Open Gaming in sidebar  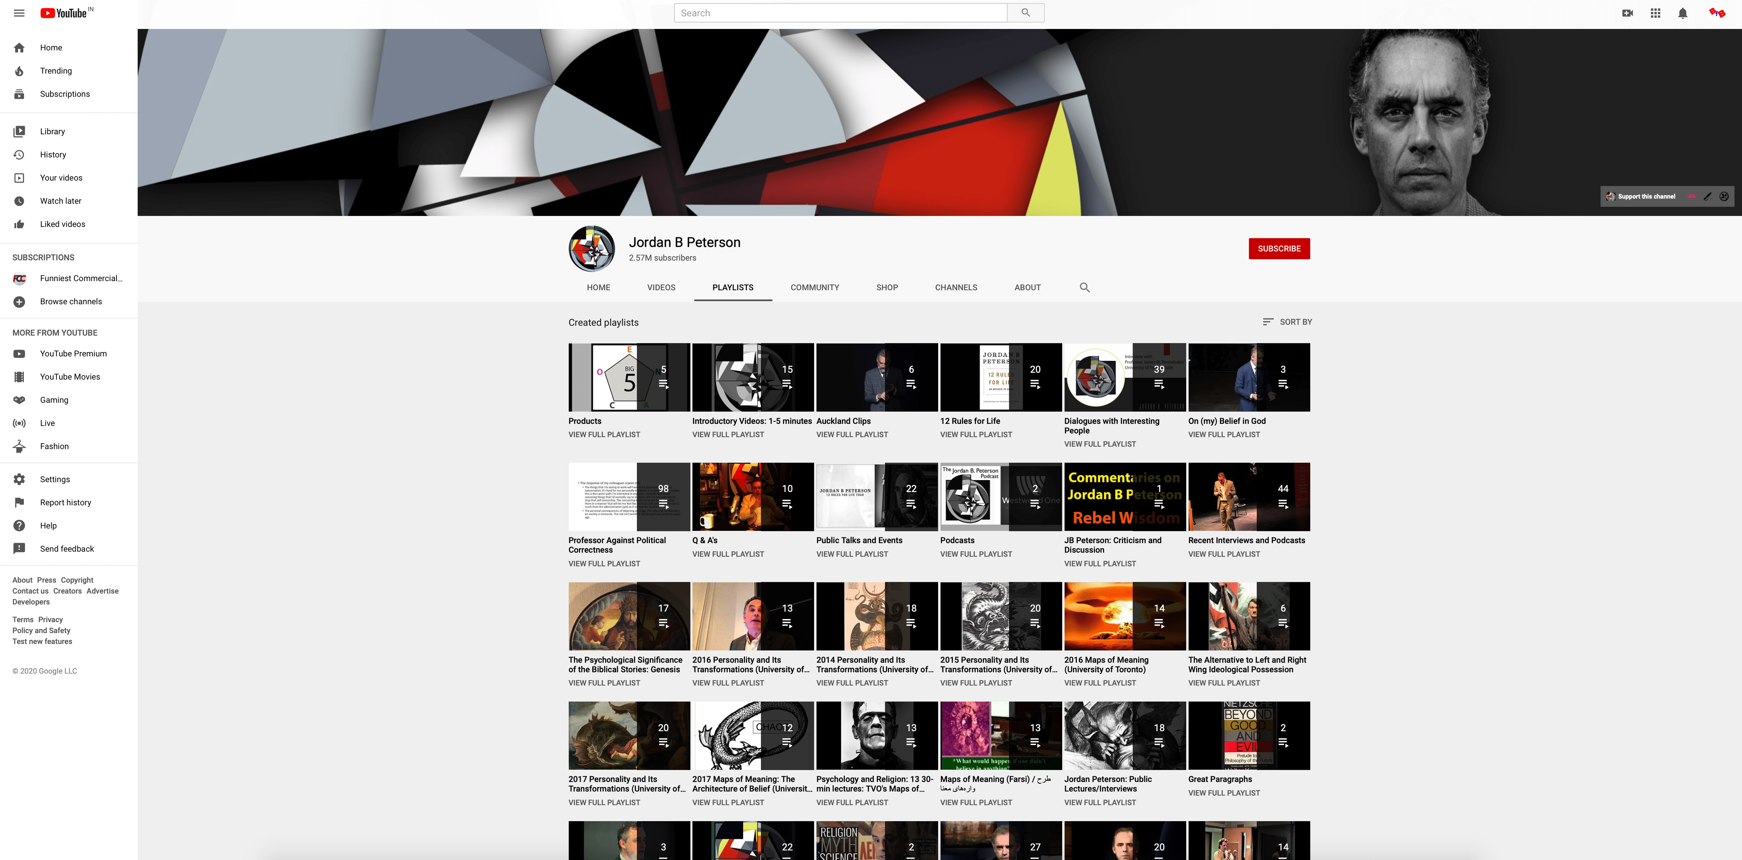click(x=69, y=400)
